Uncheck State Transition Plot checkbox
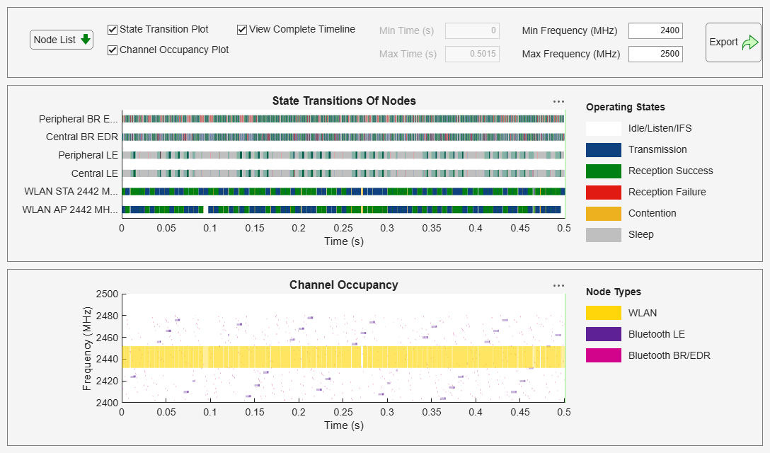The image size is (770, 453). [113, 30]
